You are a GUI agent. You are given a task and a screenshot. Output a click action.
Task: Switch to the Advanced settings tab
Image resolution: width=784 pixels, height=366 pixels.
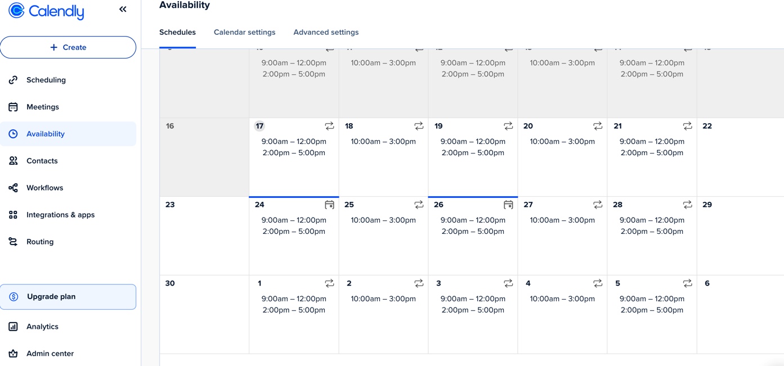(326, 32)
